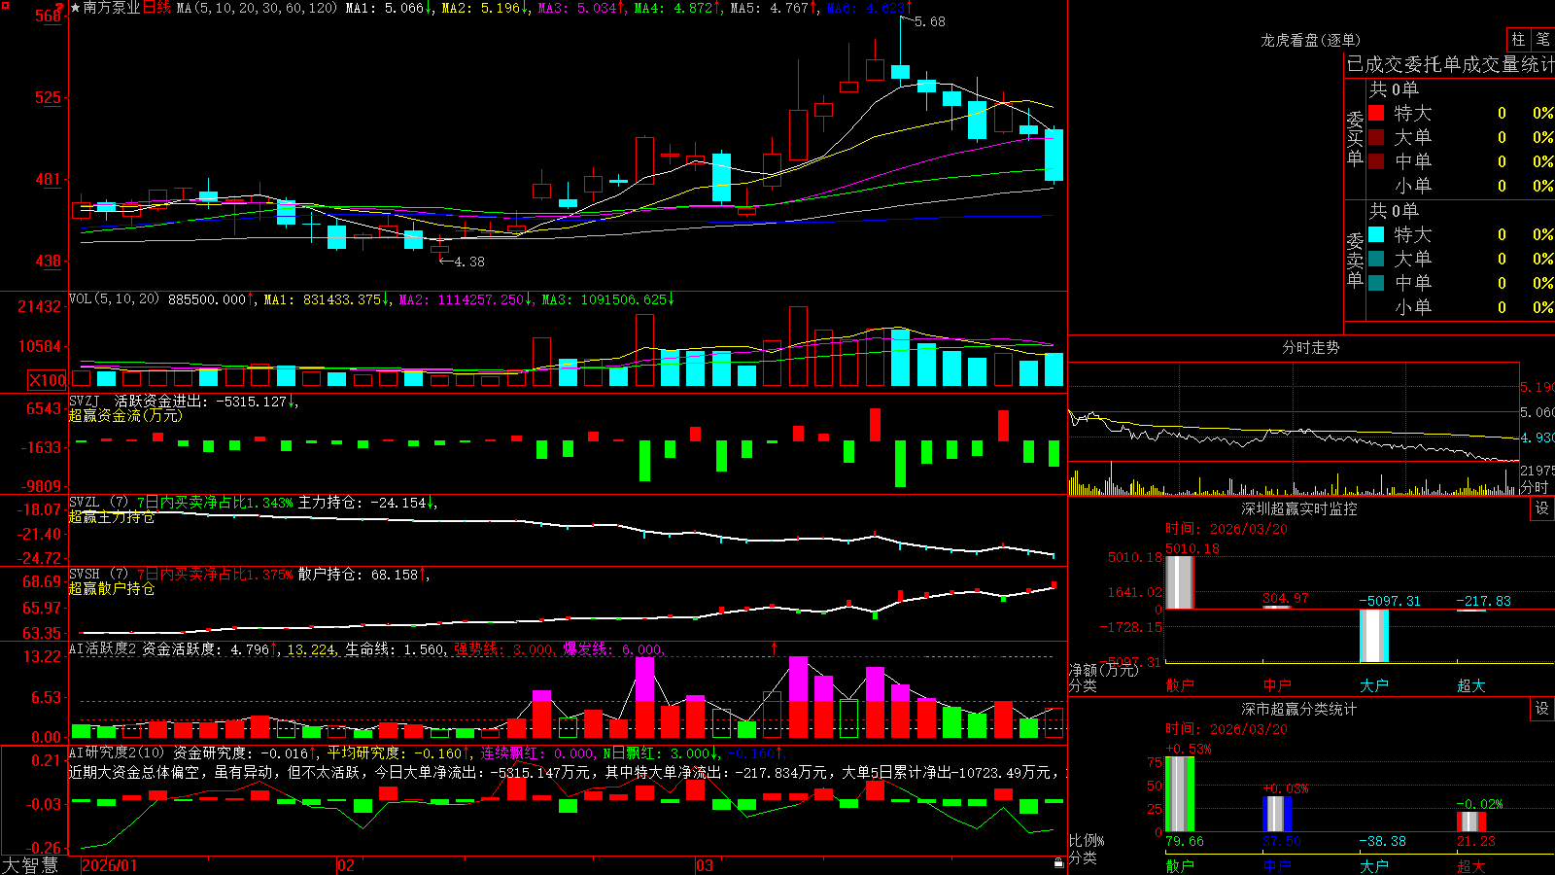This screenshot has height=875, width=1555.
Task: Click red 超大 label in 深市超赢分类统计
Action: click(x=1471, y=865)
